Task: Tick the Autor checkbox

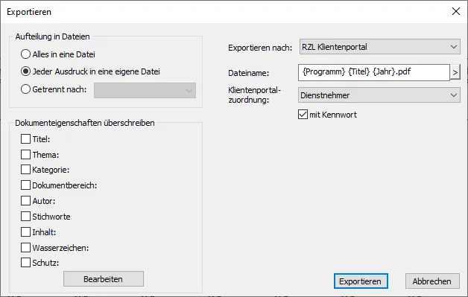Action: click(25, 200)
